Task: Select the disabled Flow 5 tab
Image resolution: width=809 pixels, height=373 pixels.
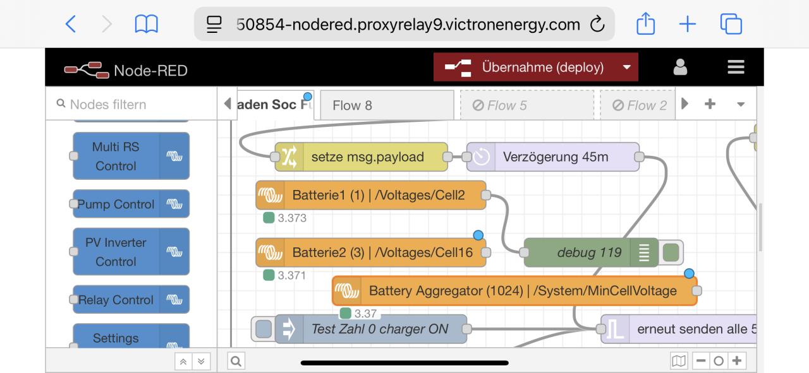Action: click(x=526, y=105)
